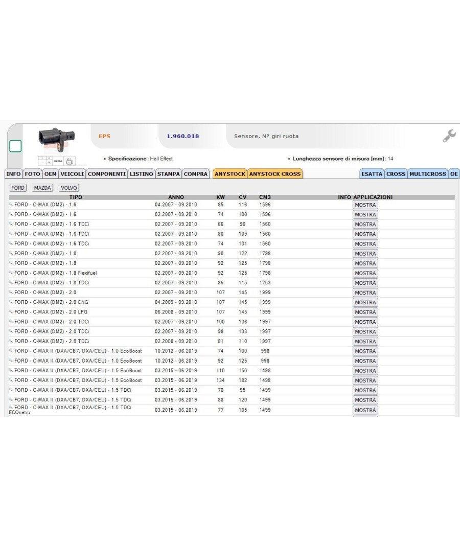This screenshot has width=460, height=537.
Task: Click magnifier icon for C-MAX 2.0 TDCi 81 kW
Action: click(11, 341)
